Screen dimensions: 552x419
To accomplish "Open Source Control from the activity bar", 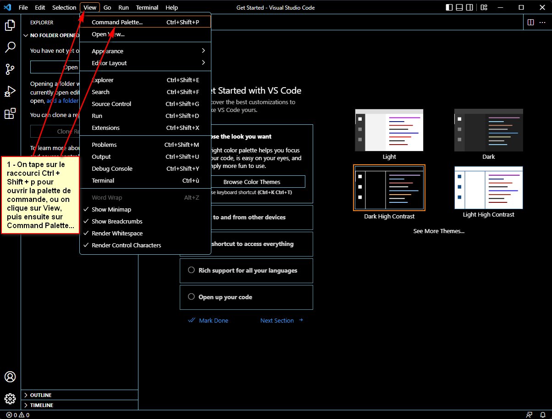I will (10, 69).
